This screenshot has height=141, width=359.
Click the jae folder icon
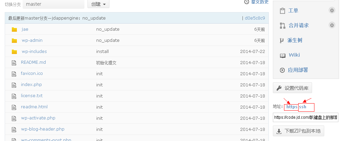tap(14, 29)
